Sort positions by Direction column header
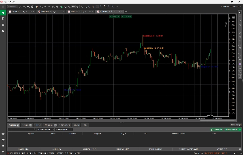The width and height of the screenshot is (243, 155). [72, 134]
